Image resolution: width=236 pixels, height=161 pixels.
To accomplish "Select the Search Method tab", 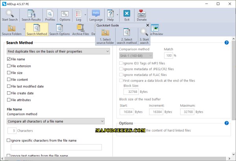I will coord(37,29).
